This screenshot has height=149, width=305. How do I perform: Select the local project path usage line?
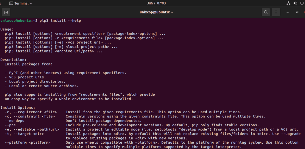[61, 47]
